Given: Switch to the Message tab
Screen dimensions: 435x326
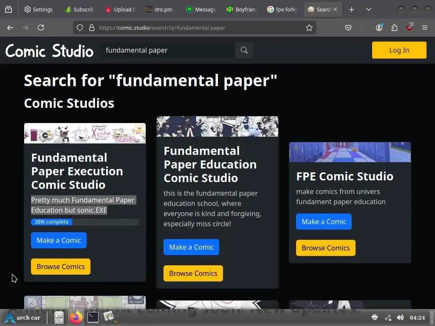Looking at the screenshot, I should click(201, 9).
